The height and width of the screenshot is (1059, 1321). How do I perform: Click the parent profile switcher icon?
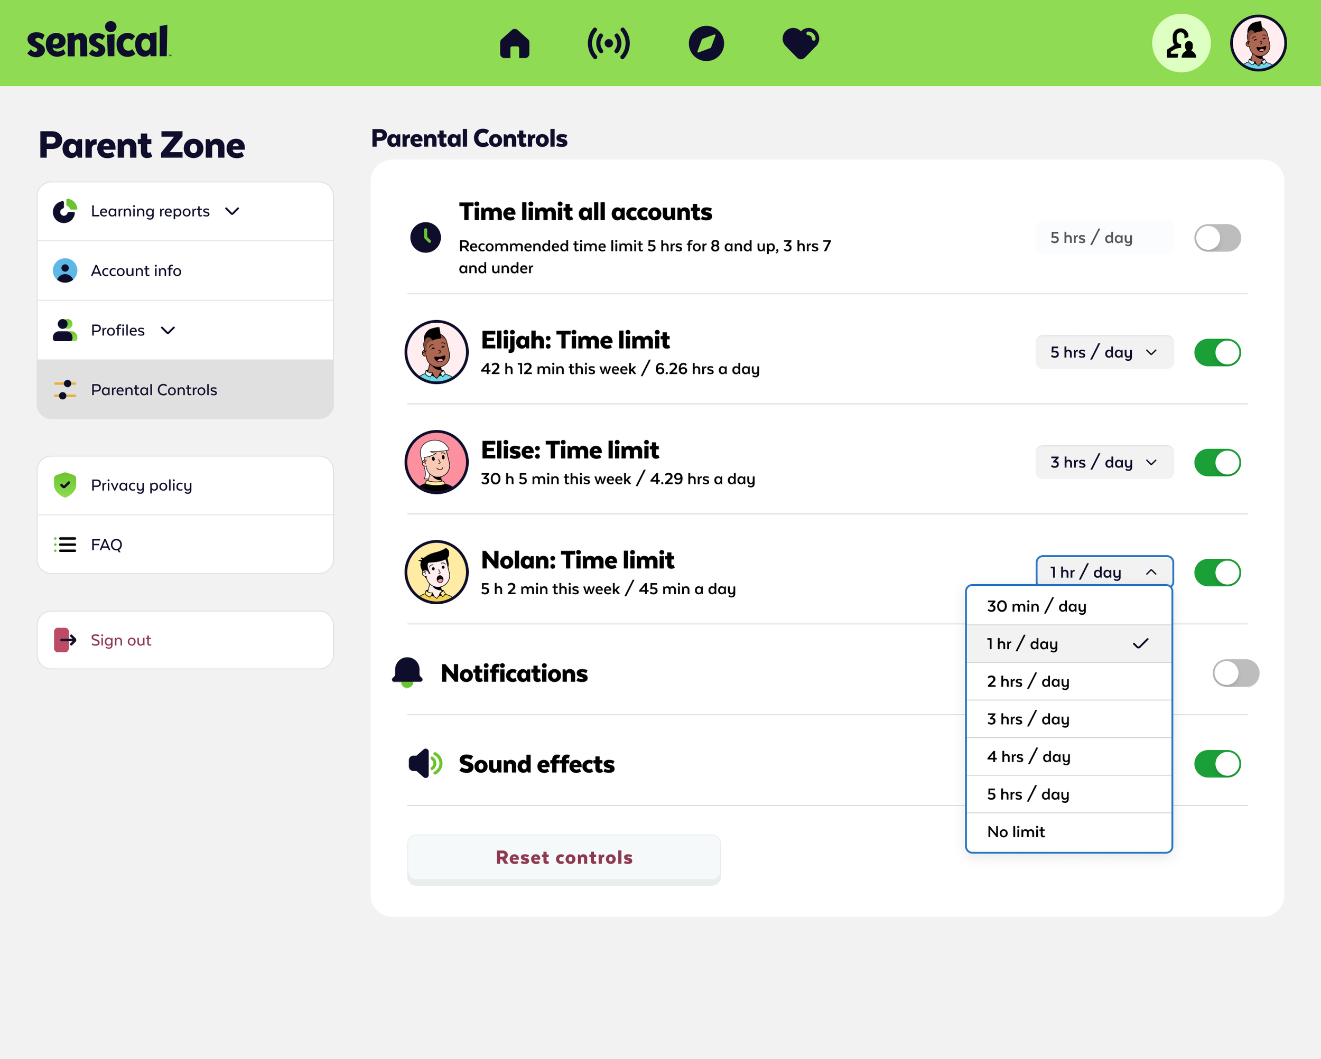pyautogui.click(x=1182, y=43)
